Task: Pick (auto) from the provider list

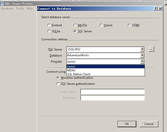Action: [x=105, y=67]
